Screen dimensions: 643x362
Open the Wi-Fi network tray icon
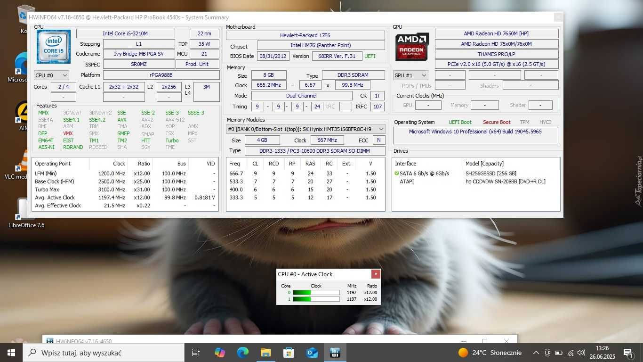point(571,353)
